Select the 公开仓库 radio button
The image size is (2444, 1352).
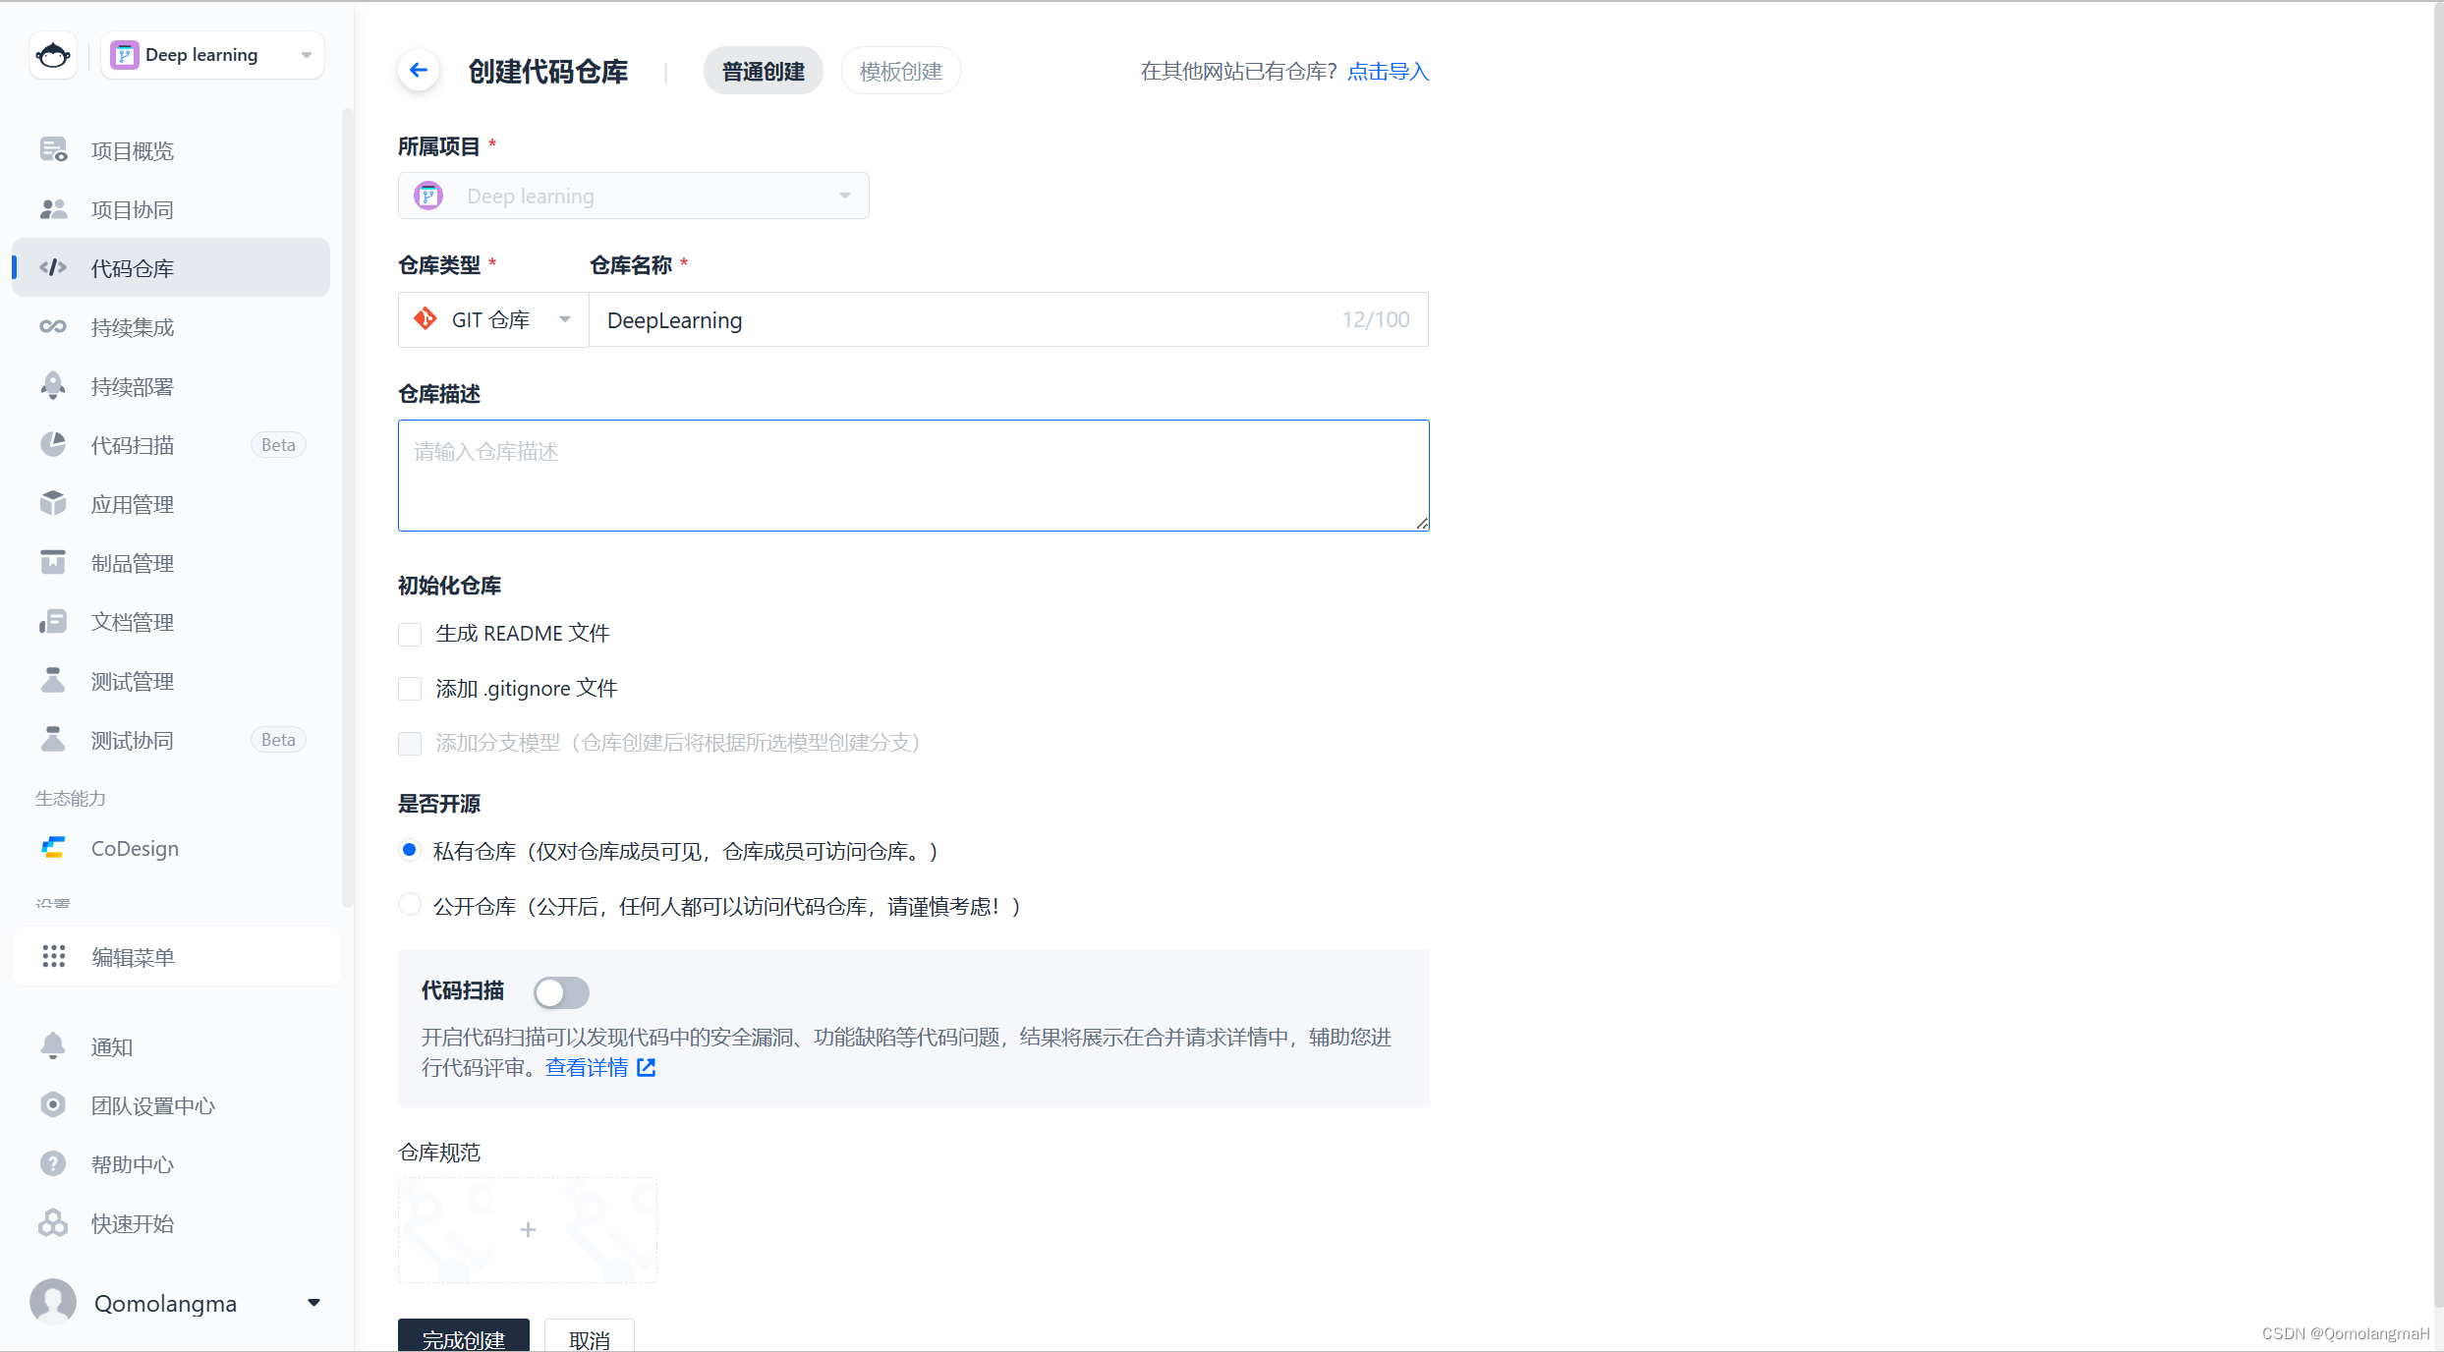pyautogui.click(x=410, y=905)
